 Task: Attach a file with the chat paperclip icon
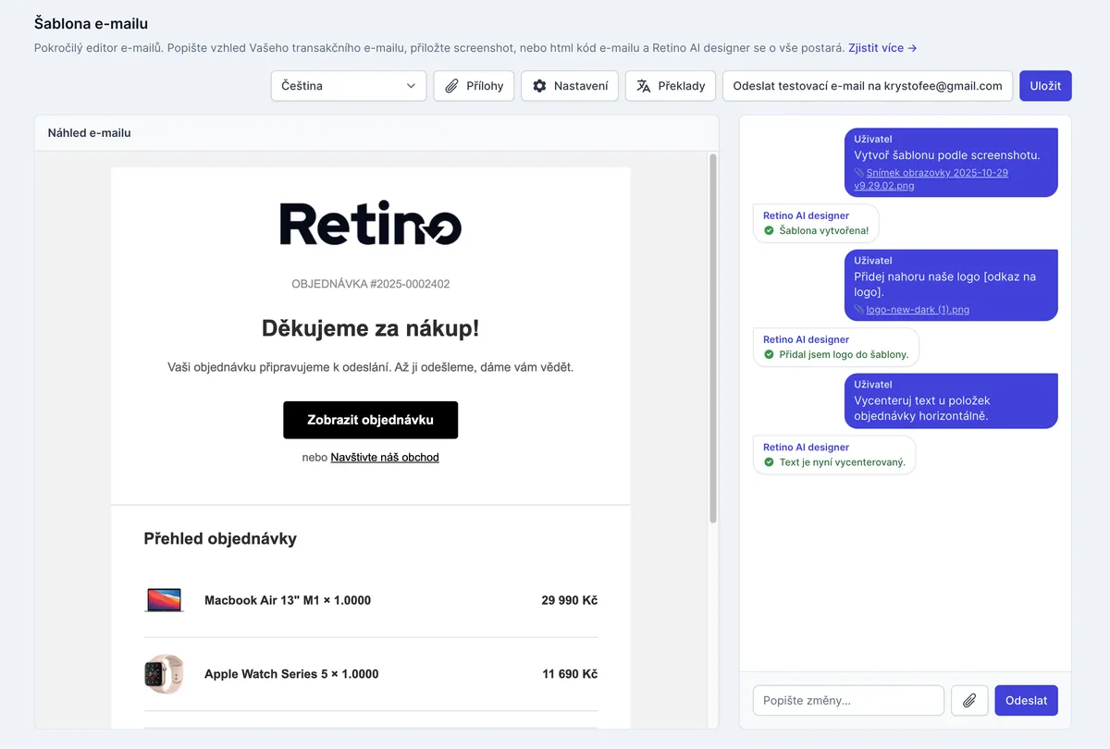coord(968,700)
